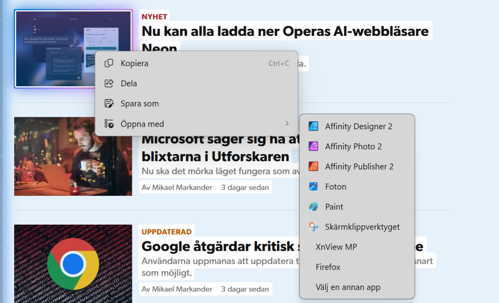Click the Paint palette icon
The width and height of the screenshot is (499, 303).
(x=313, y=207)
